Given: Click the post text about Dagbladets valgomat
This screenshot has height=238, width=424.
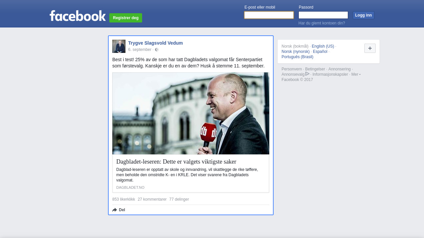Looking at the screenshot, I should click(x=188, y=63).
